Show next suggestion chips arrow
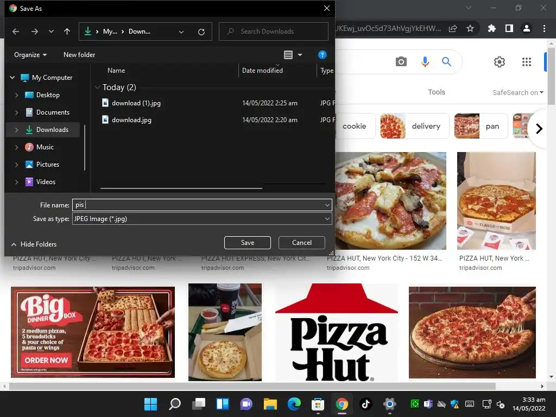The width and height of the screenshot is (556, 417). click(x=539, y=128)
